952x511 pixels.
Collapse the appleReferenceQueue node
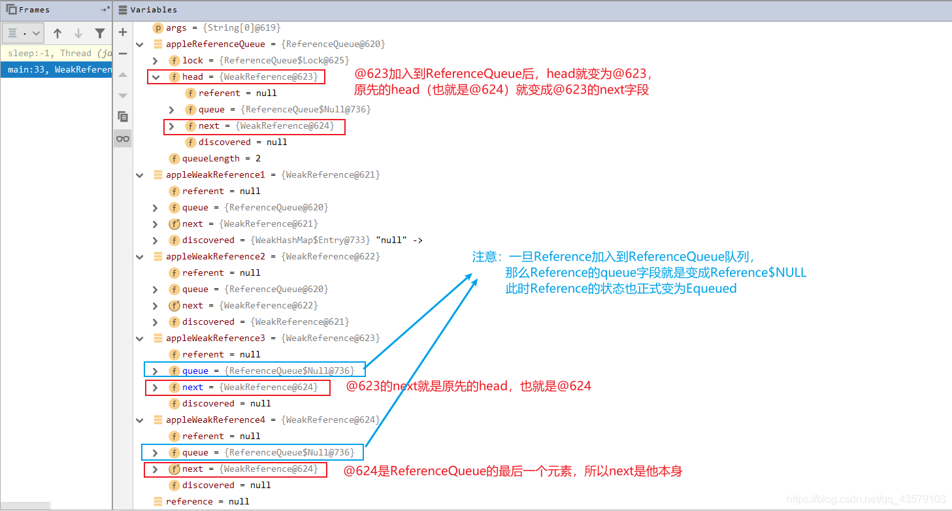(139, 44)
